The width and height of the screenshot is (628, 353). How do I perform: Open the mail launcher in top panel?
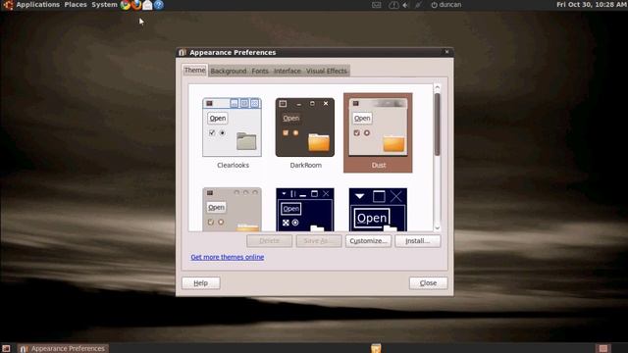click(x=147, y=5)
